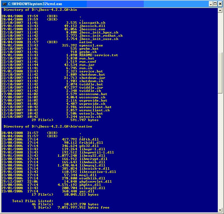Viewport: 224px width, 214px height.
Task: Click the wsconsume.sh file name
Action: point(92,97)
